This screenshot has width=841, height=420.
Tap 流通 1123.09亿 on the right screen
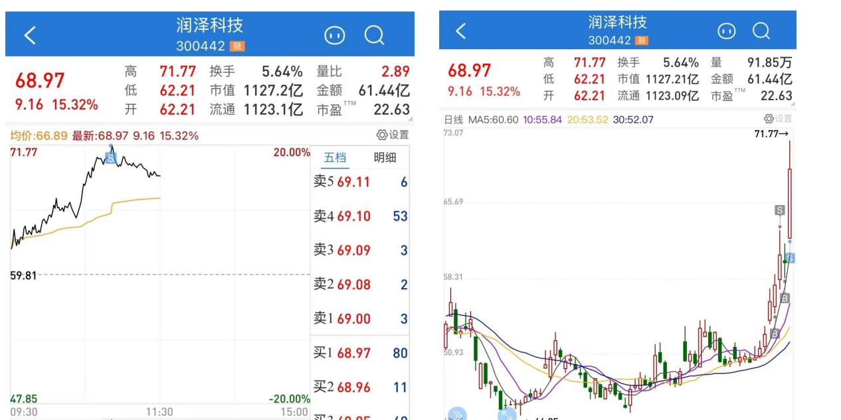658,96
